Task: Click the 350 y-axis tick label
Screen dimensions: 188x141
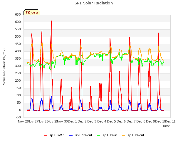Action: click(x=18, y=59)
